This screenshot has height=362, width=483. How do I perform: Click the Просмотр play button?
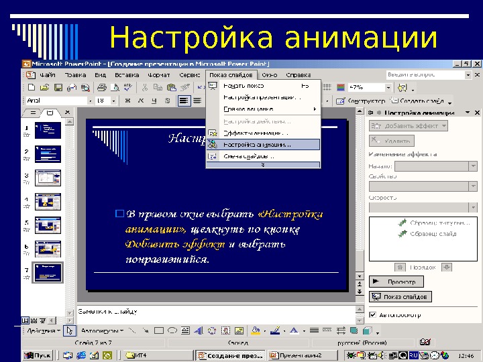[396, 282]
